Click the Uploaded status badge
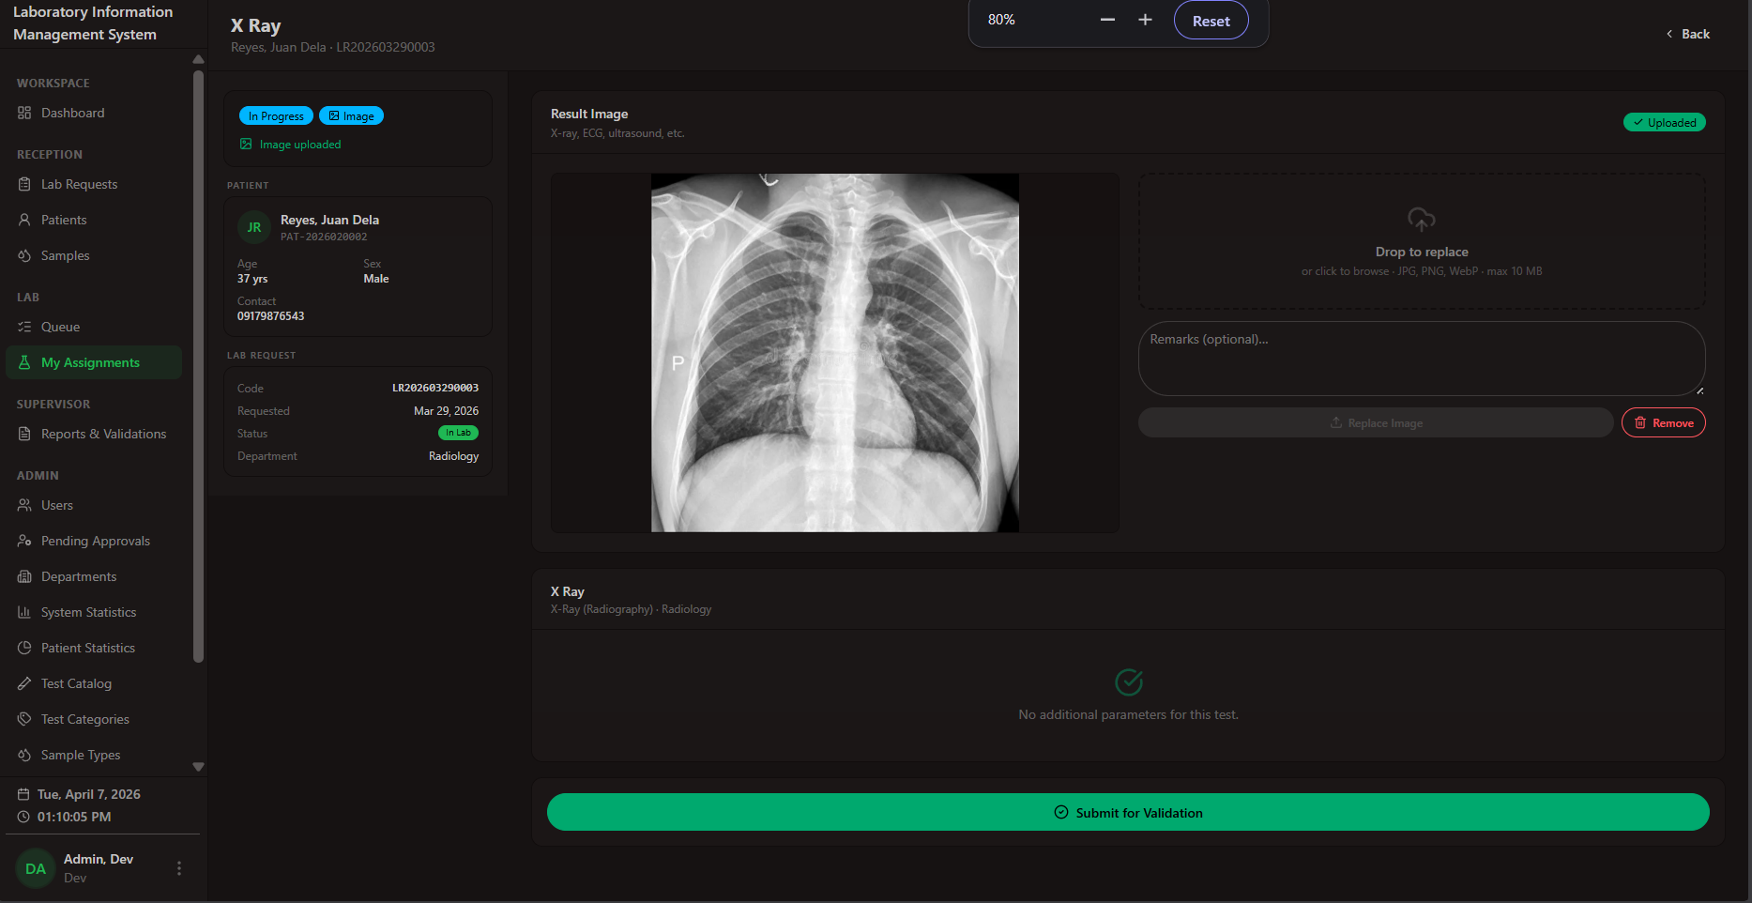 (x=1665, y=122)
